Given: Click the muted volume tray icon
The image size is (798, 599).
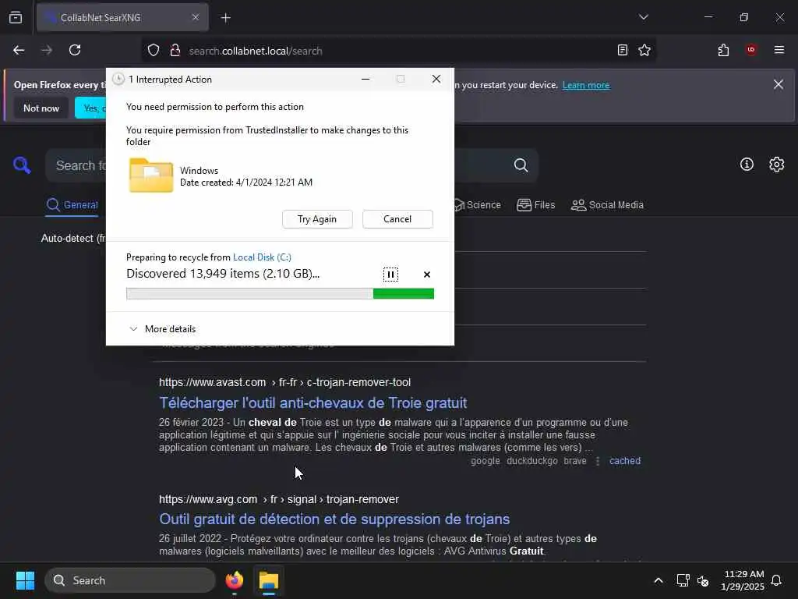Looking at the screenshot, I should click(x=704, y=580).
